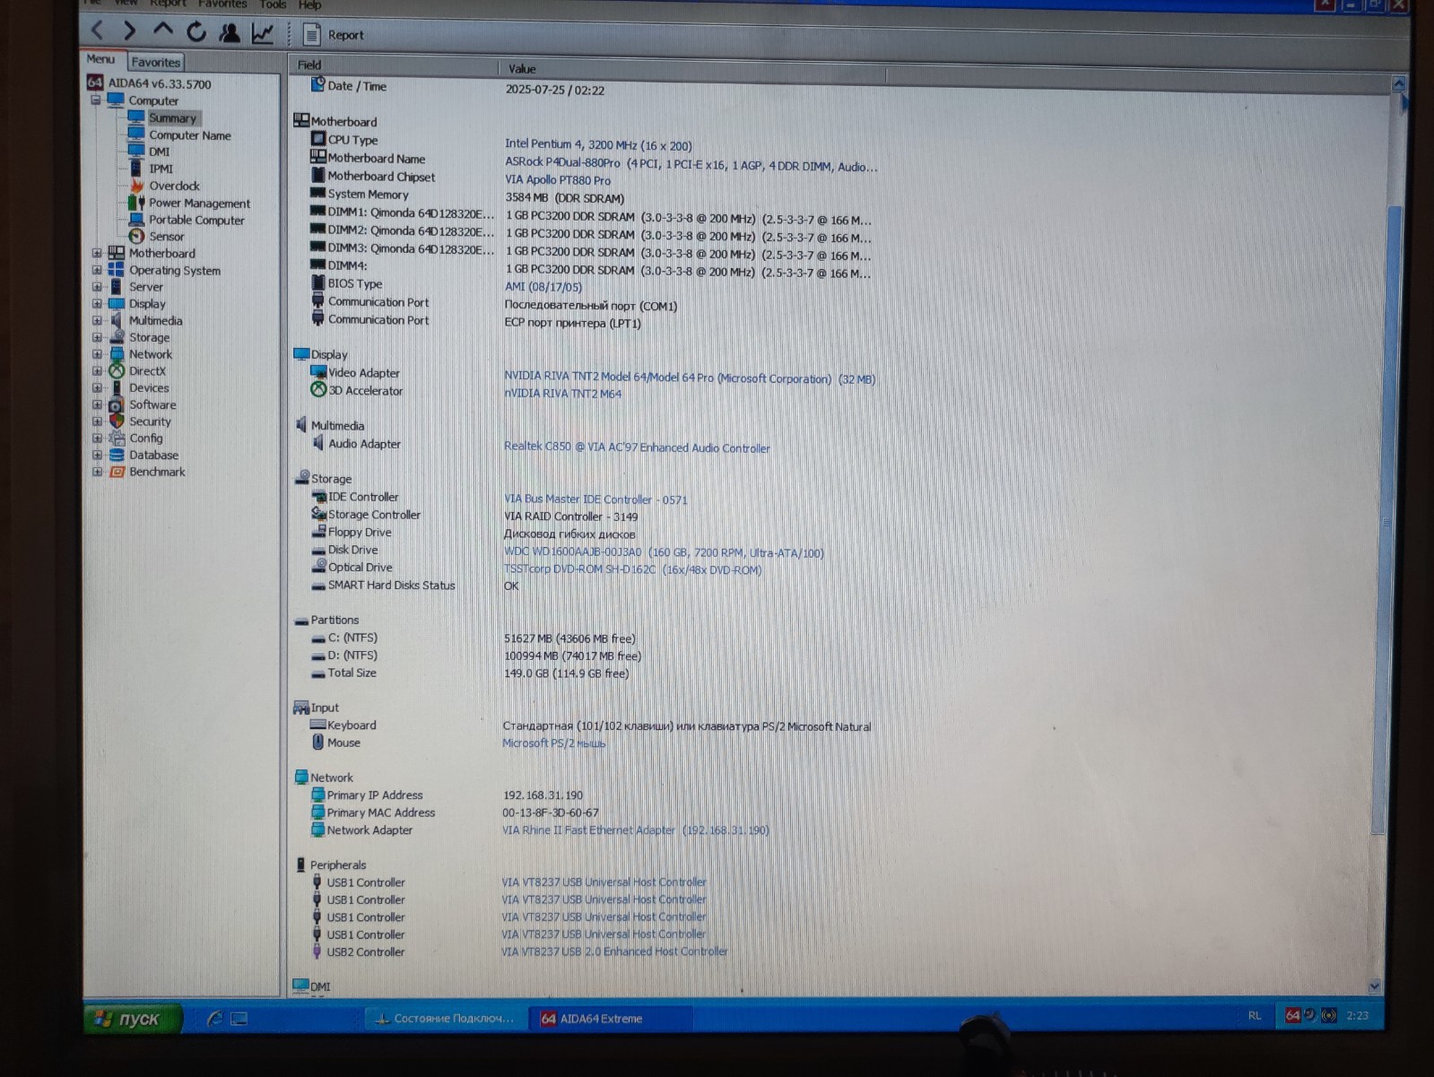1434x1077 pixels.
Task: Select the Overclock tree item
Action: (174, 186)
